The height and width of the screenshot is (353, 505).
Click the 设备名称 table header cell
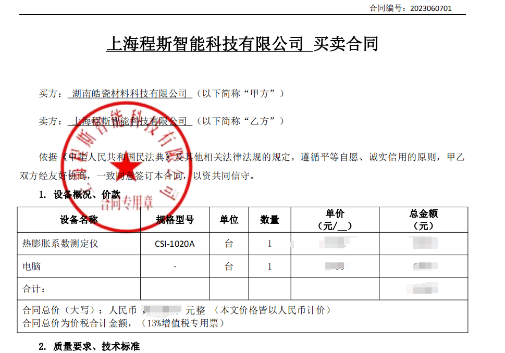[x=78, y=220]
